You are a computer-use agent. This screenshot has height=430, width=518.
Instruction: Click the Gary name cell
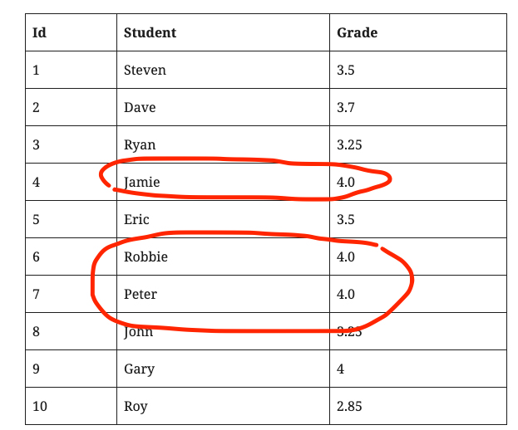point(223,369)
